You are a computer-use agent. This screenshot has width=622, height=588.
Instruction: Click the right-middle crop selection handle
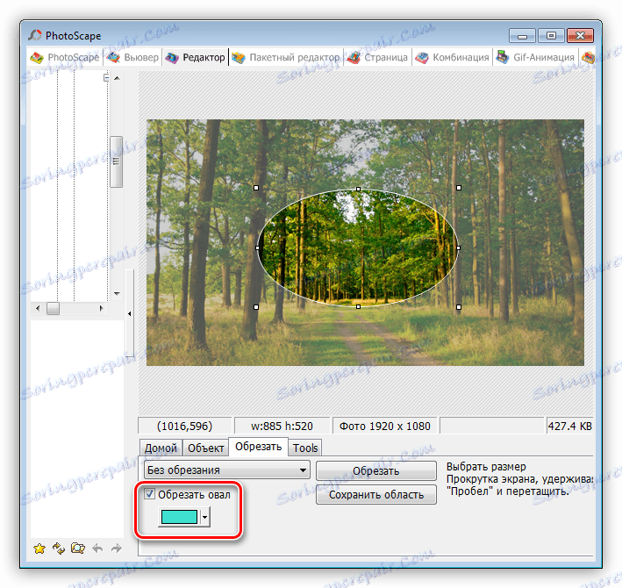coord(458,247)
